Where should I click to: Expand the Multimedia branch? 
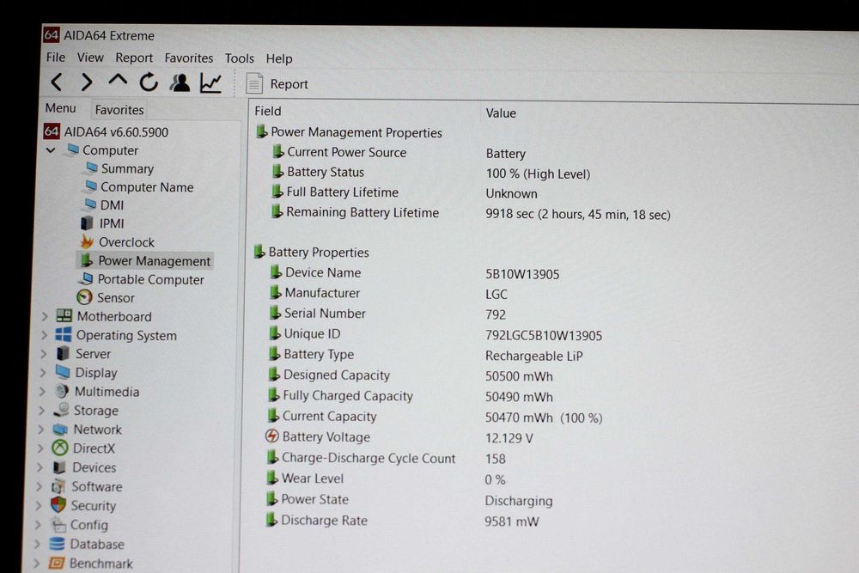(42, 392)
